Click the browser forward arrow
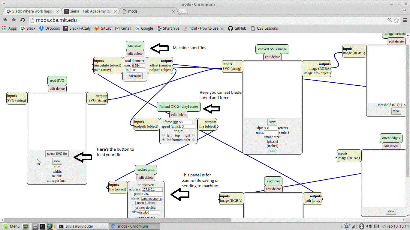The image size is (410, 230). 14,20
